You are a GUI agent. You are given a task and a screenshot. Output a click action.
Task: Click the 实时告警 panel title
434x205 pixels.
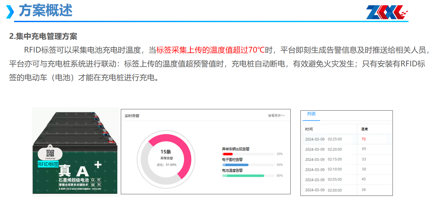132,116
